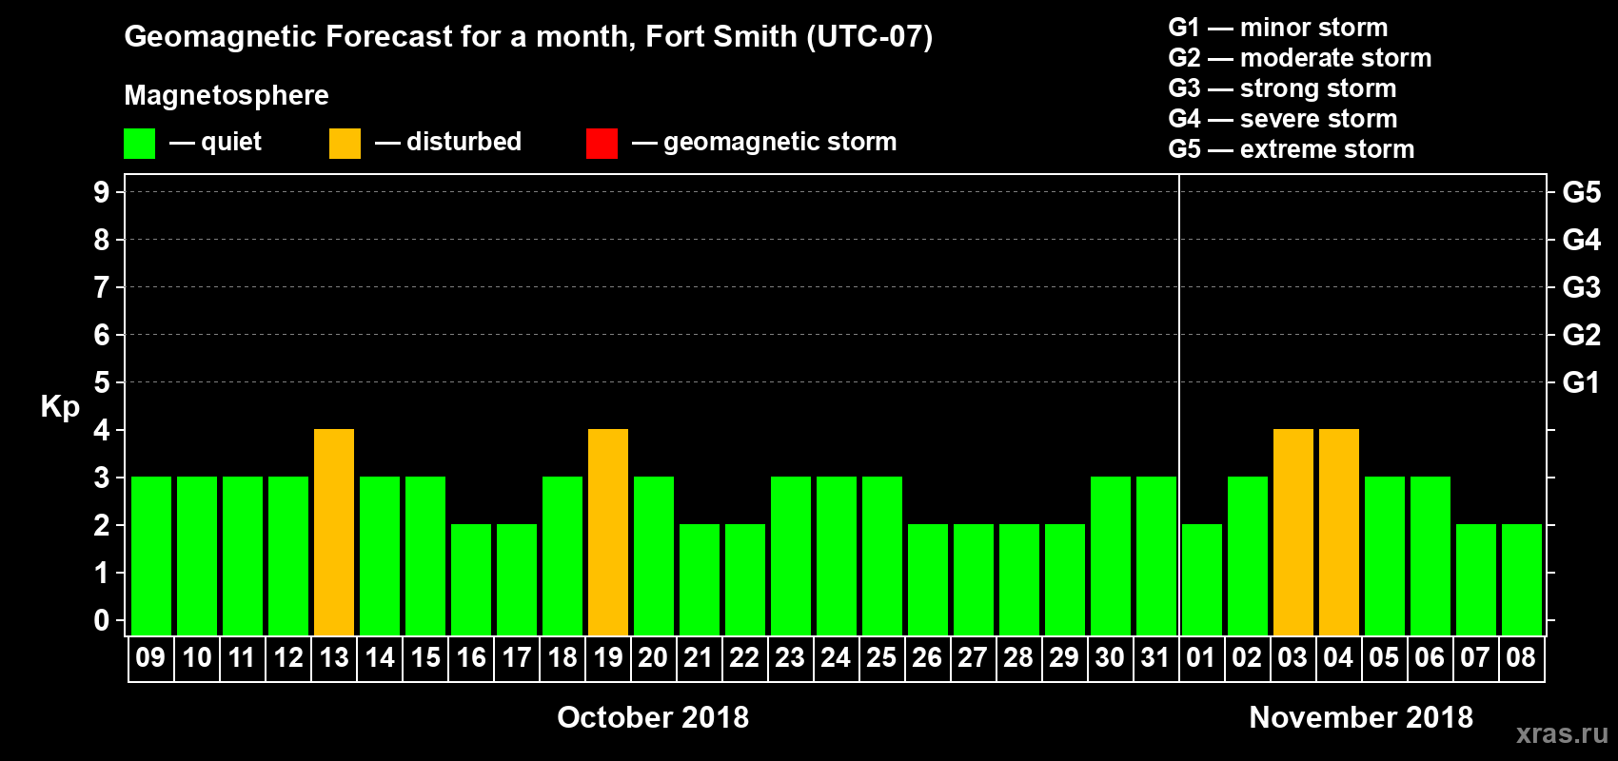This screenshot has width=1618, height=761.
Task: Click the 'October 2018' month label
Action: pyautogui.click(x=653, y=717)
